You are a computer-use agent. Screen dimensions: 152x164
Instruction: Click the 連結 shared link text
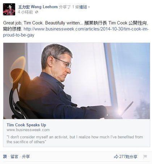point(83,7)
